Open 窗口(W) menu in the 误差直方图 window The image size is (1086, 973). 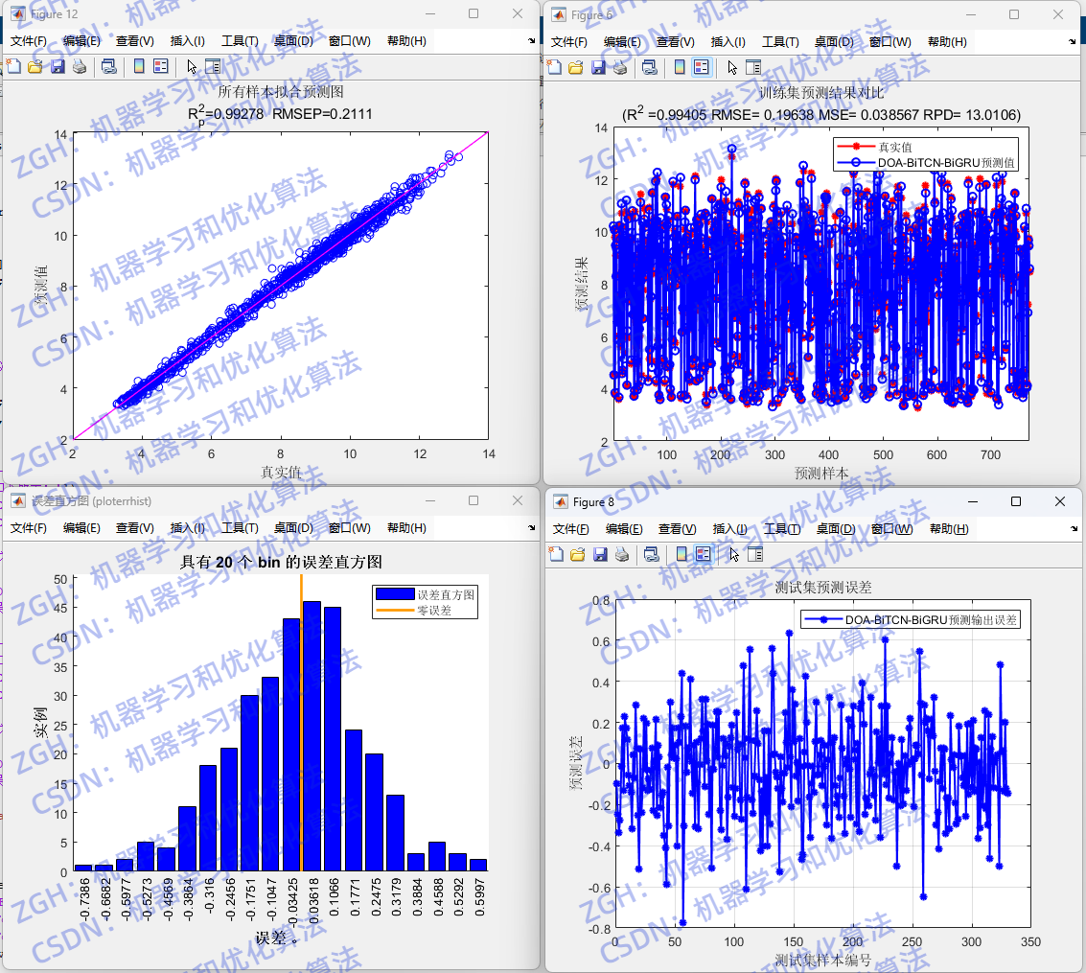(x=350, y=527)
